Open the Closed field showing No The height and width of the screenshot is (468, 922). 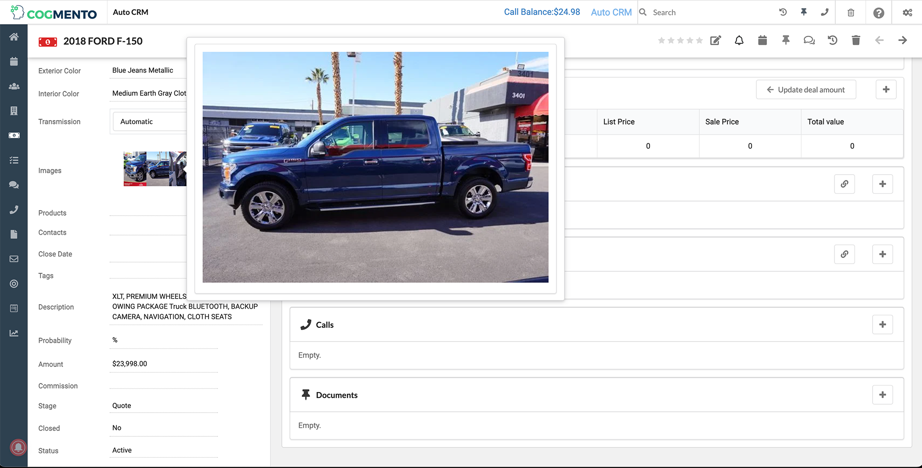163,427
